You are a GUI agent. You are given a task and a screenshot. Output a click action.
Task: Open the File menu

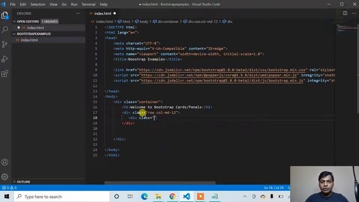click(12, 4)
